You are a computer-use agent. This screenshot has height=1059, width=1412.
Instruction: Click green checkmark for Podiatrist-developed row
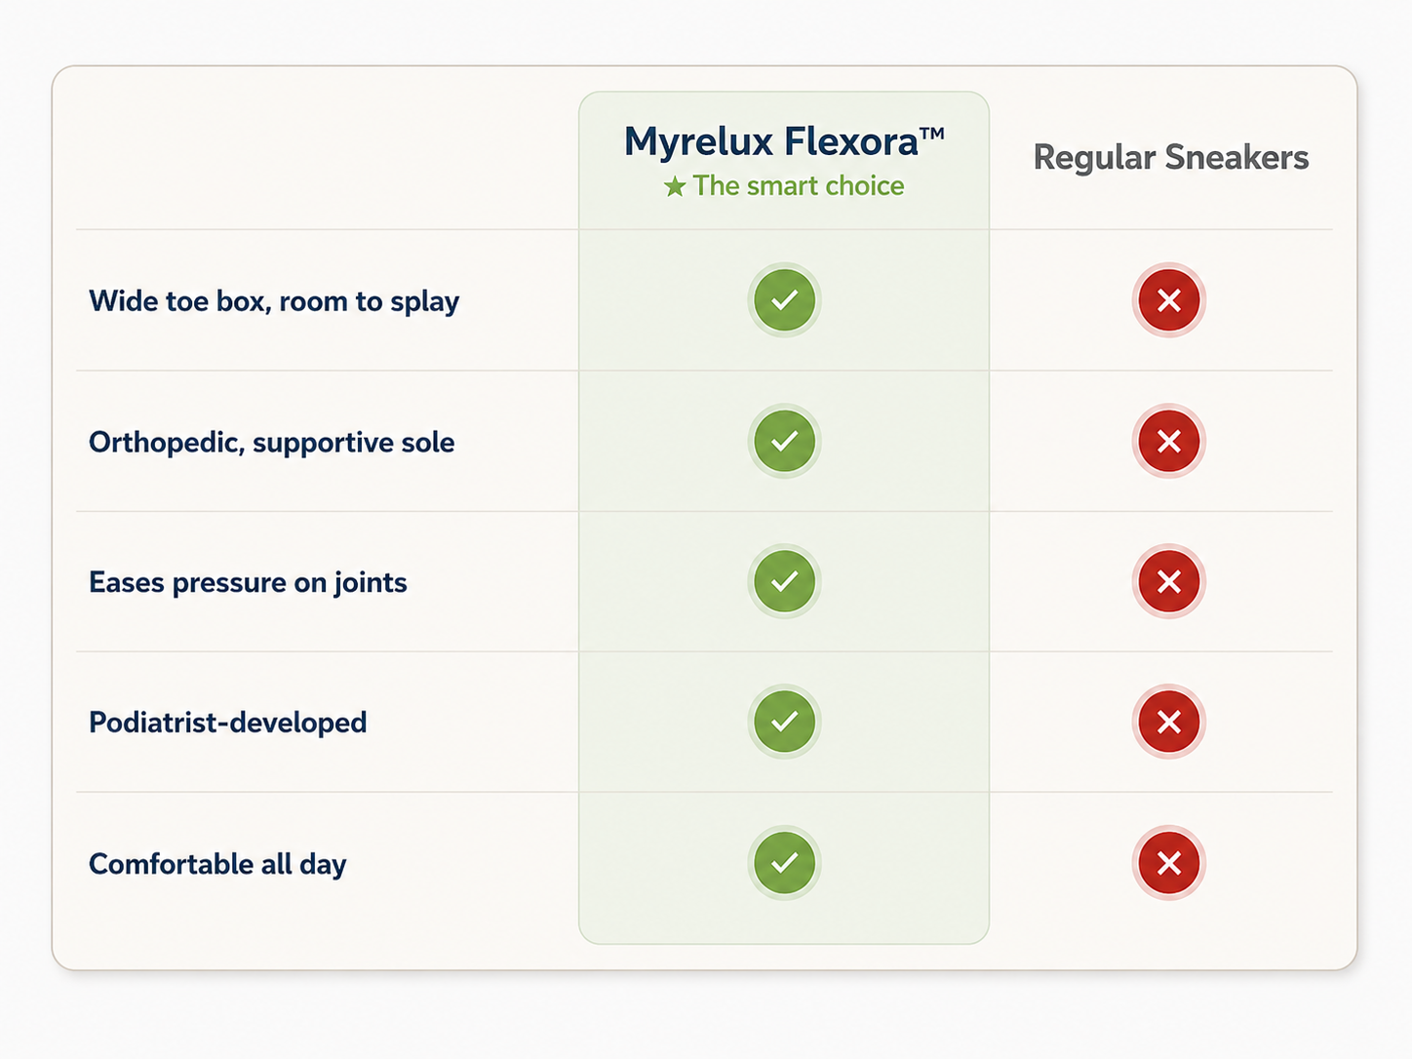(784, 722)
